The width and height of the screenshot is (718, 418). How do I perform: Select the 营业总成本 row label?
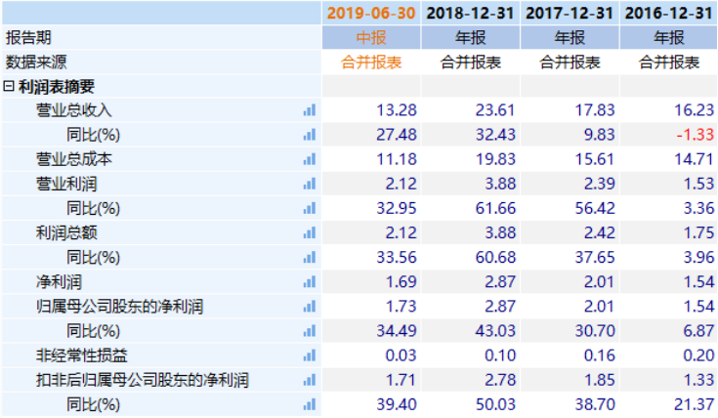(73, 159)
